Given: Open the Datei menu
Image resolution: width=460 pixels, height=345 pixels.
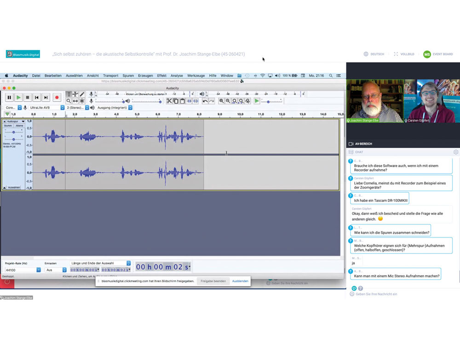Looking at the screenshot, I should [x=36, y=76].
